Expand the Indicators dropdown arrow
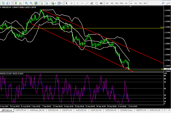171x113 pixels. click(x=55, y=3)
